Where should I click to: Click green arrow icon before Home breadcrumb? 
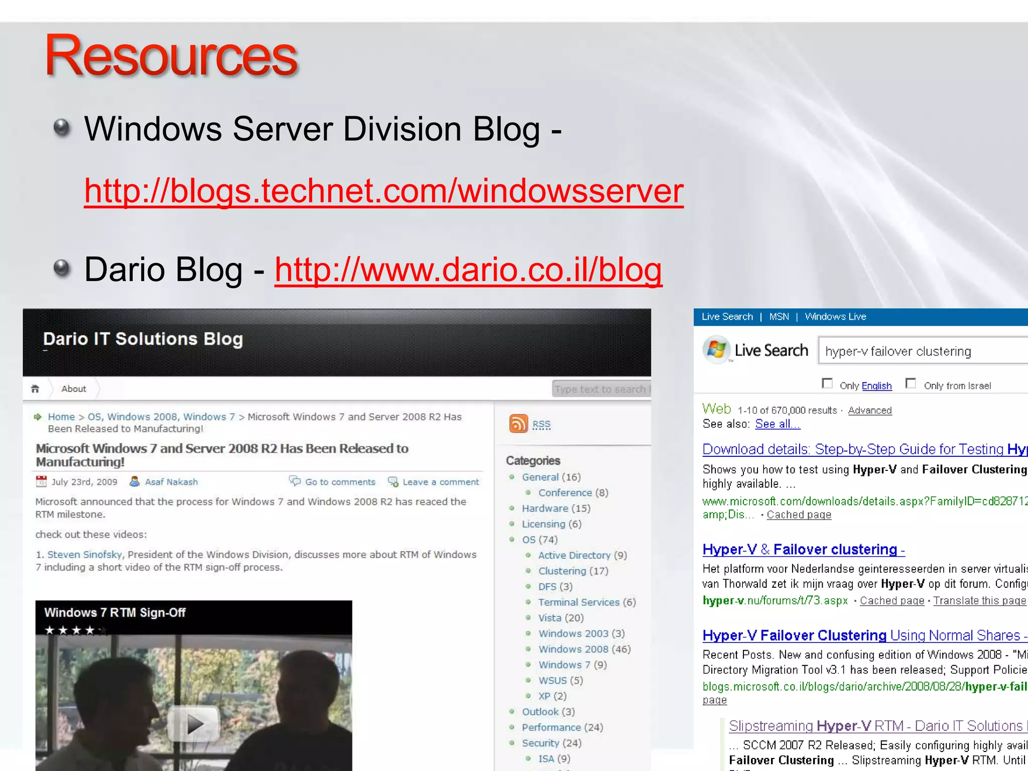click(38, 417)
